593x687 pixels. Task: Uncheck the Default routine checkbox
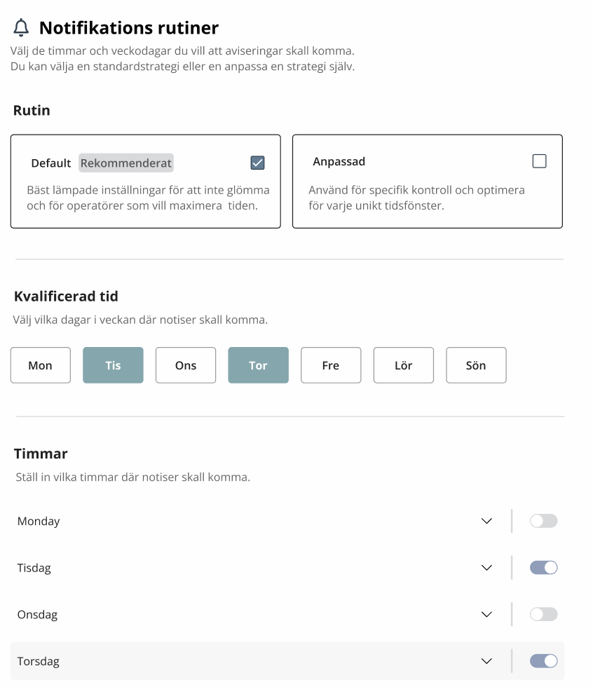point(257,163)
